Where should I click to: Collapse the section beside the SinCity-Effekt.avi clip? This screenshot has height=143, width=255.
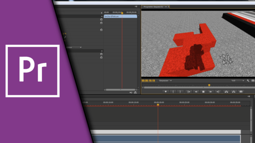coord(102,17)
